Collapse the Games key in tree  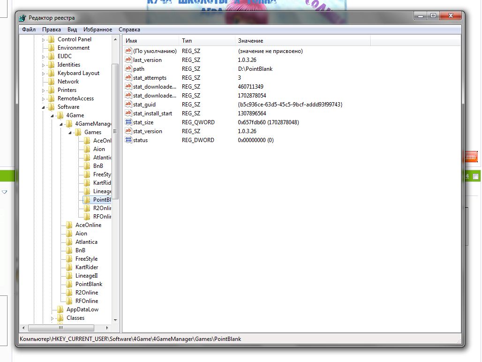70,132
